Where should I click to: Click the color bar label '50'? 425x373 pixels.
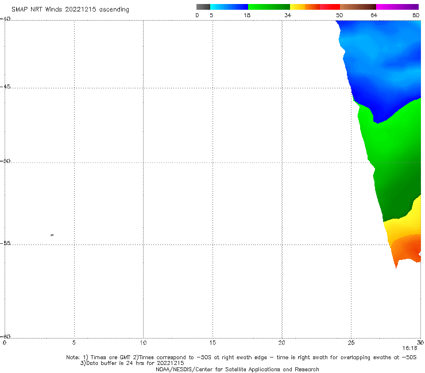pyautogui.click(x=339, y=15)
